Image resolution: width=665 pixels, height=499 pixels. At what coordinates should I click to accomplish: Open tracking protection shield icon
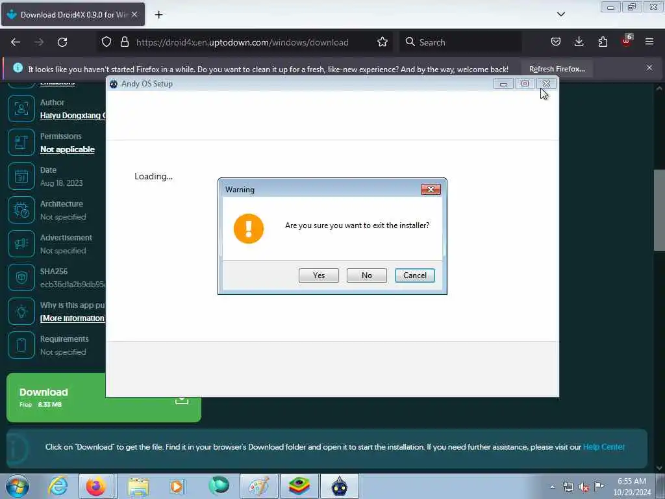click(107, 42)
